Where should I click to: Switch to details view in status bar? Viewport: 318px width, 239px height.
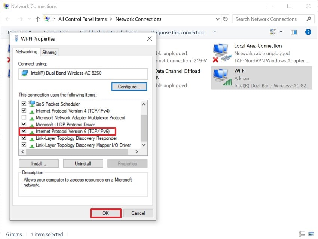tap(302, 234)
